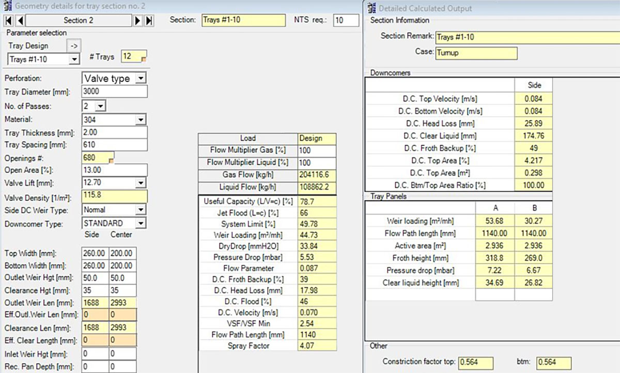Viewport: 620px width, 373px height.
Task: Click the Section Remark field
Action: coord(527,37)
